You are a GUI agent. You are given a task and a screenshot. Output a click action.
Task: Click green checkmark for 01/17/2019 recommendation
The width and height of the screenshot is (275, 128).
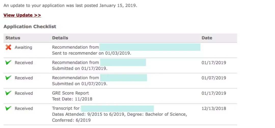(8, 62)
